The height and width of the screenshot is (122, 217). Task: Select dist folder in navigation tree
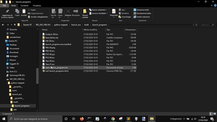[x=15, y=109]
